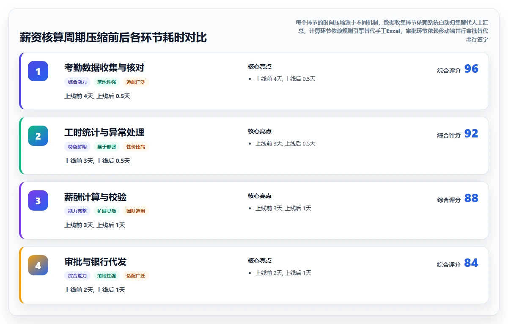Click the score value 84
Viewport: 508px width, 324px height.
[471, 263]
